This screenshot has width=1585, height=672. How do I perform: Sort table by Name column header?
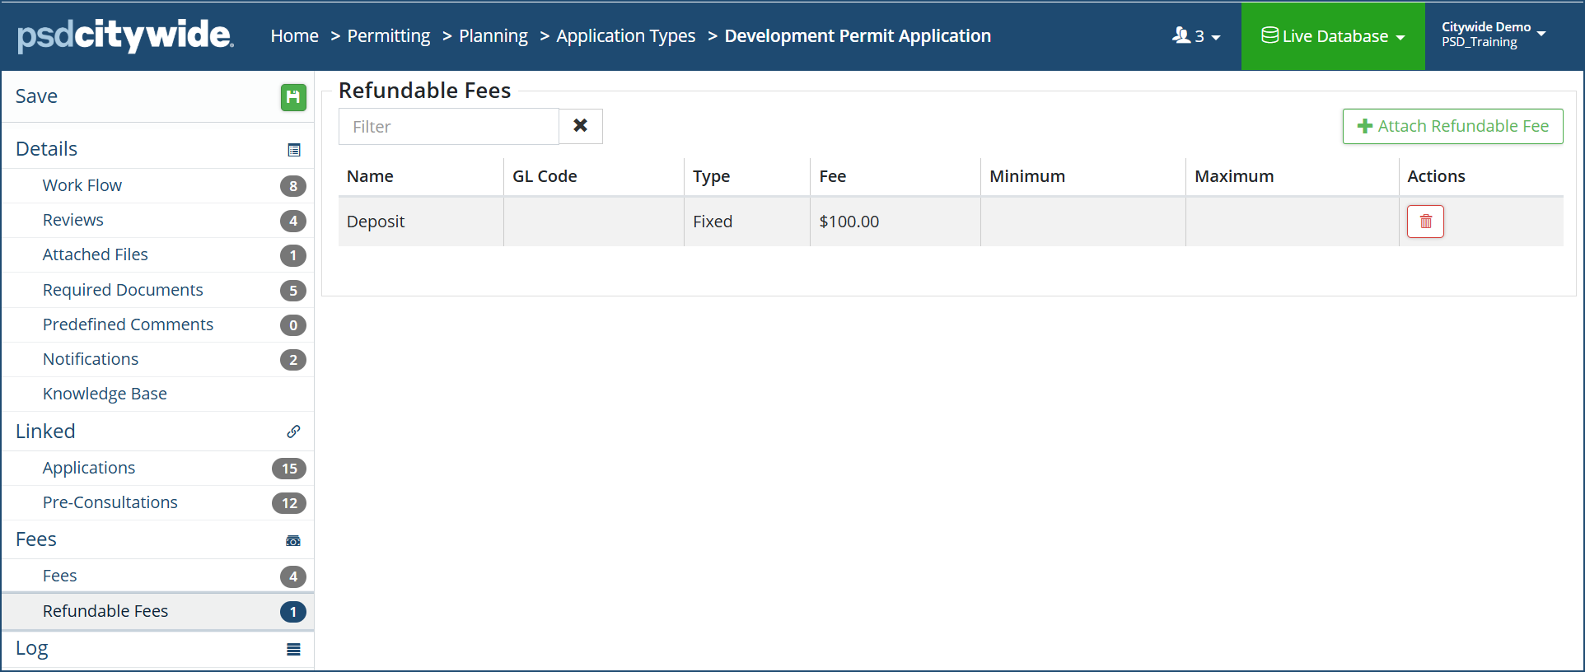pos(370,176)
